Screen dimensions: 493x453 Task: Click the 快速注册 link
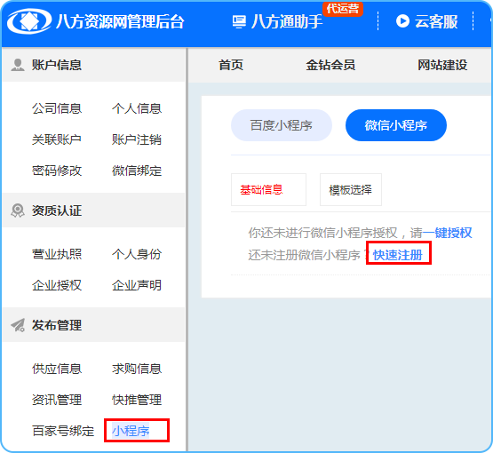tap(398, 255)
